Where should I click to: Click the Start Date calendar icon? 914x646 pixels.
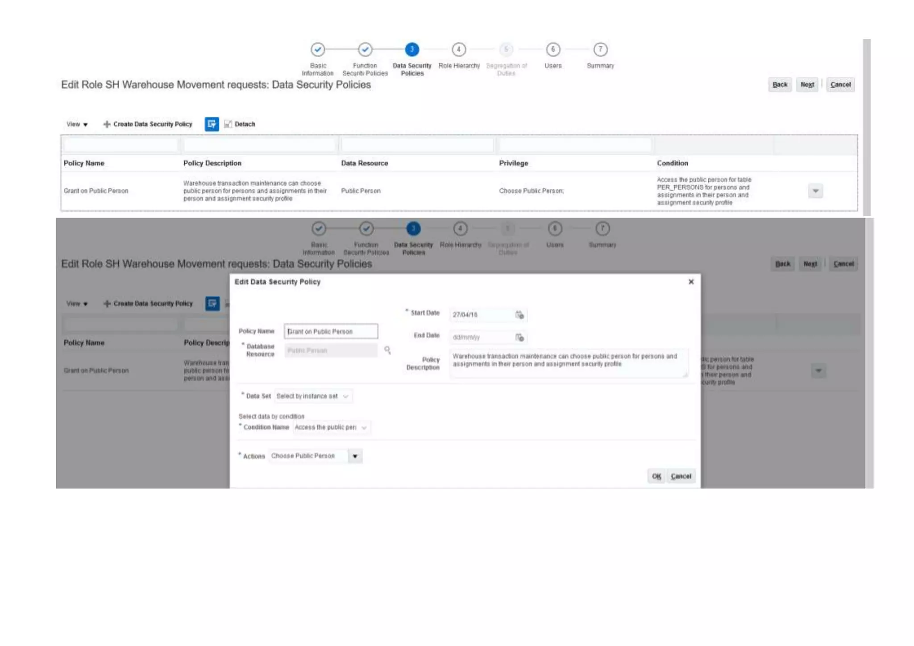(519, 315)
